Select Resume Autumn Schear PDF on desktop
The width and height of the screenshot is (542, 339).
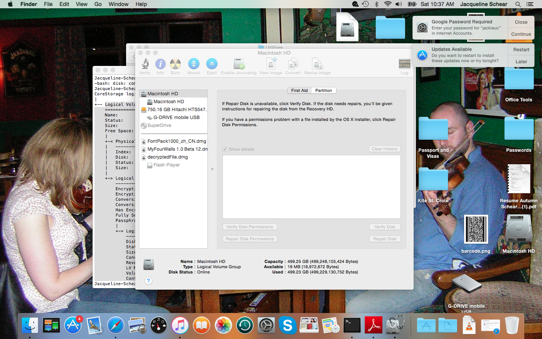519,186
